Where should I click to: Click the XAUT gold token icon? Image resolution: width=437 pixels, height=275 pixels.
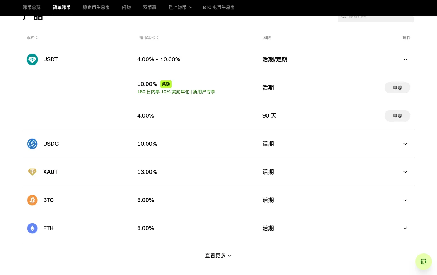pos(32,172)
